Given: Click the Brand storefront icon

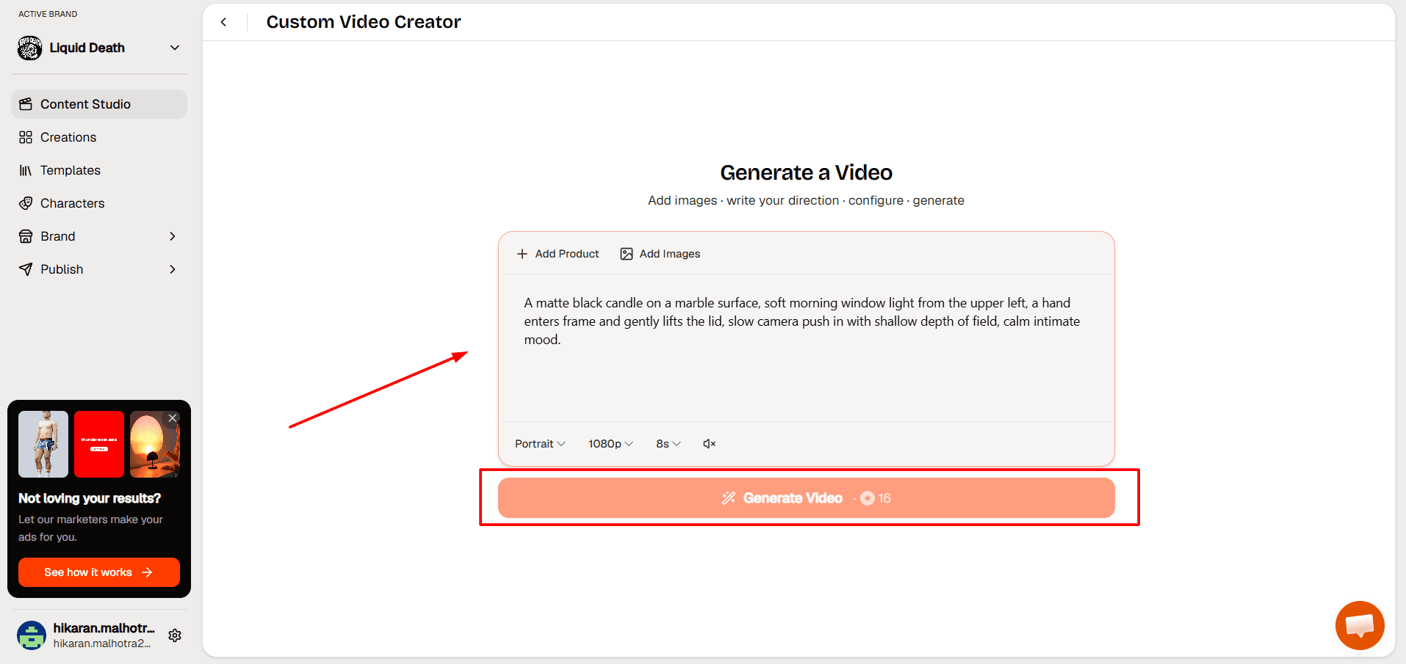Looking at the screenshot, I should pyautogui.click(x=26, y=236).
